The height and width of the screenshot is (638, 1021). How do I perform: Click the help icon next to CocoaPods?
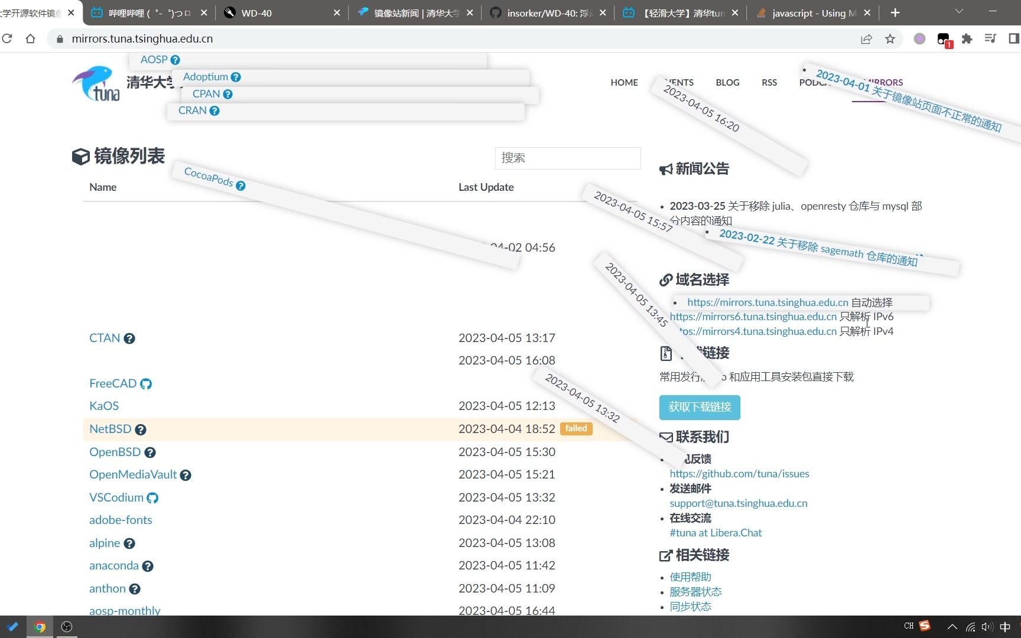click(240, 185)
